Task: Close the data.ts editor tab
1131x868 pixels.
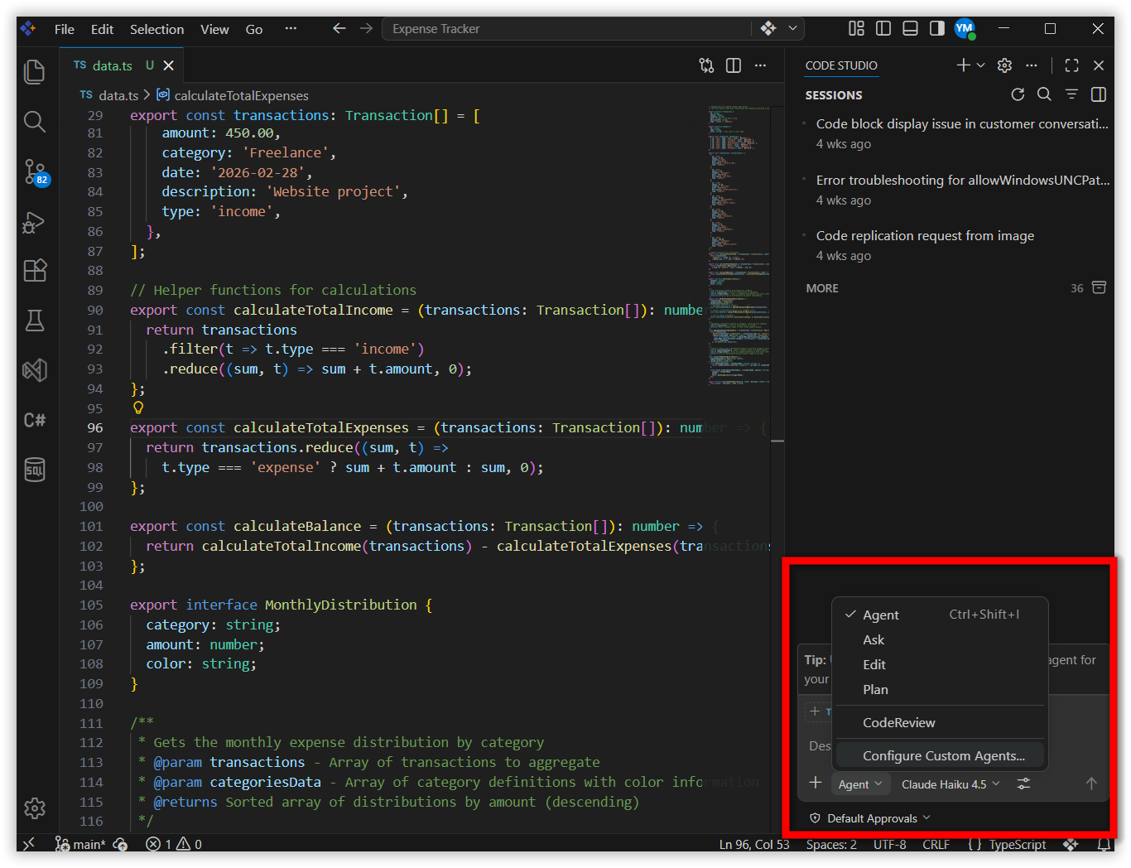Action: pyautogui.click(x=168, y=65)
